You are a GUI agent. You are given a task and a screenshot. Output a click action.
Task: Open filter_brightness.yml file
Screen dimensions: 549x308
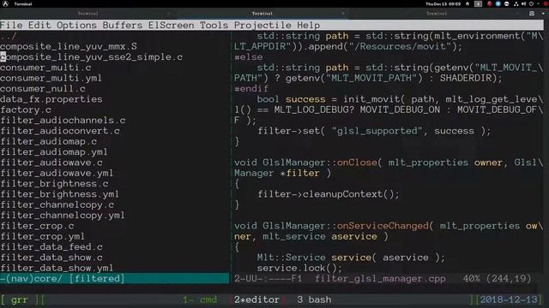point(59,194)
